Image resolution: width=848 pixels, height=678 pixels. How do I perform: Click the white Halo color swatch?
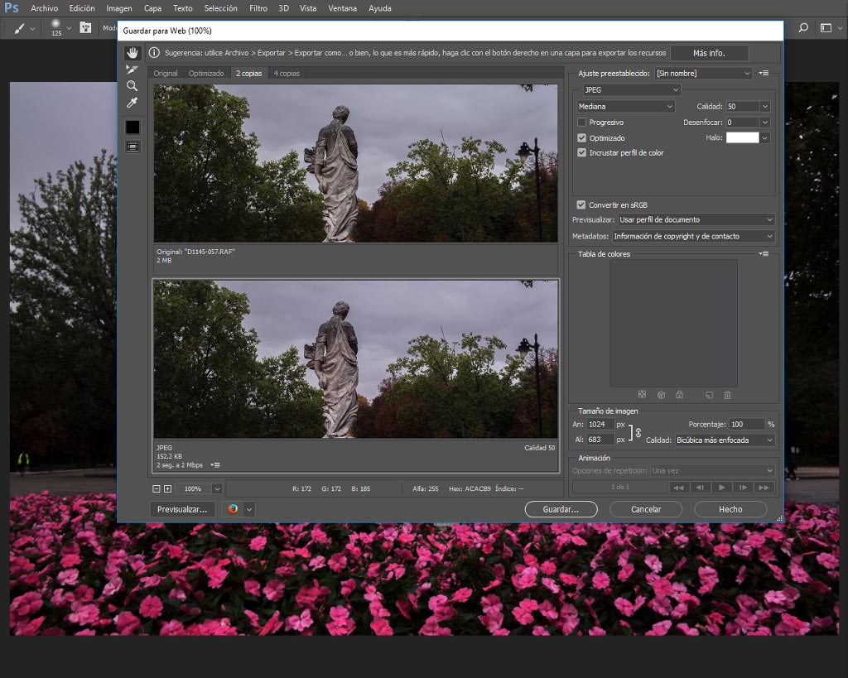[742, 138]
